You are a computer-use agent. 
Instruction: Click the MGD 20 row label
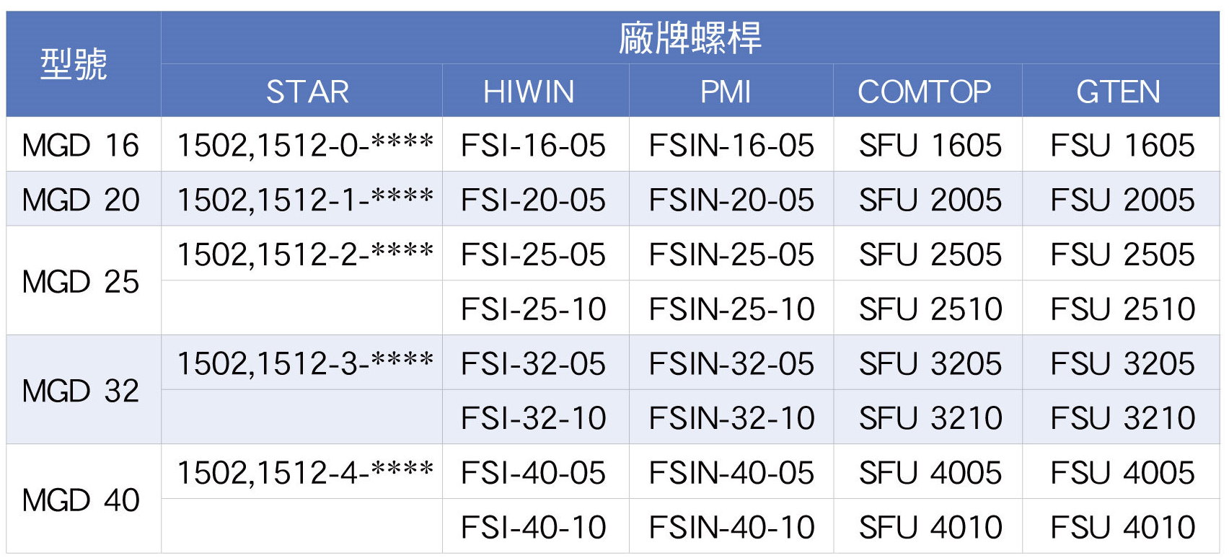tap(81, 200)
